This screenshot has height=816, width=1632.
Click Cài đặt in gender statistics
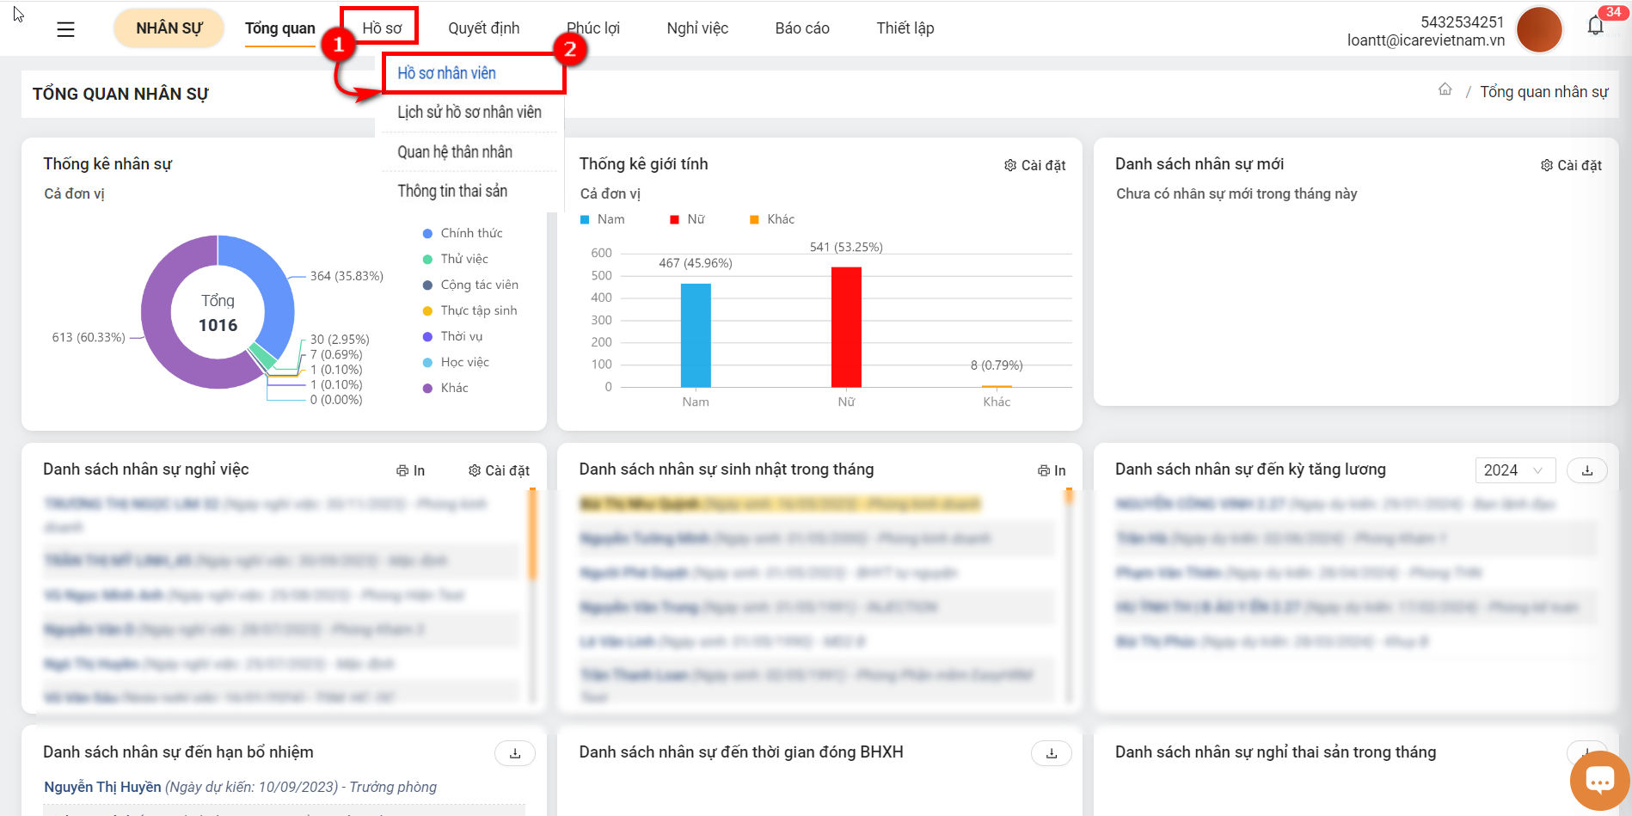tap(1035, 165)
